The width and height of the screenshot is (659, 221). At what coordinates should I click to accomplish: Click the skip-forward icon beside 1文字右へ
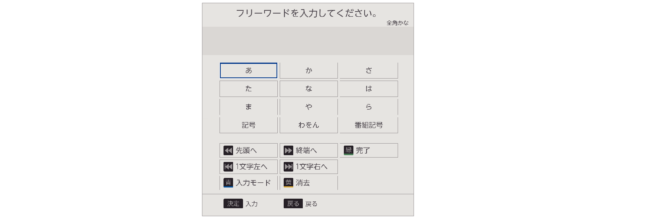pos(288,167)
